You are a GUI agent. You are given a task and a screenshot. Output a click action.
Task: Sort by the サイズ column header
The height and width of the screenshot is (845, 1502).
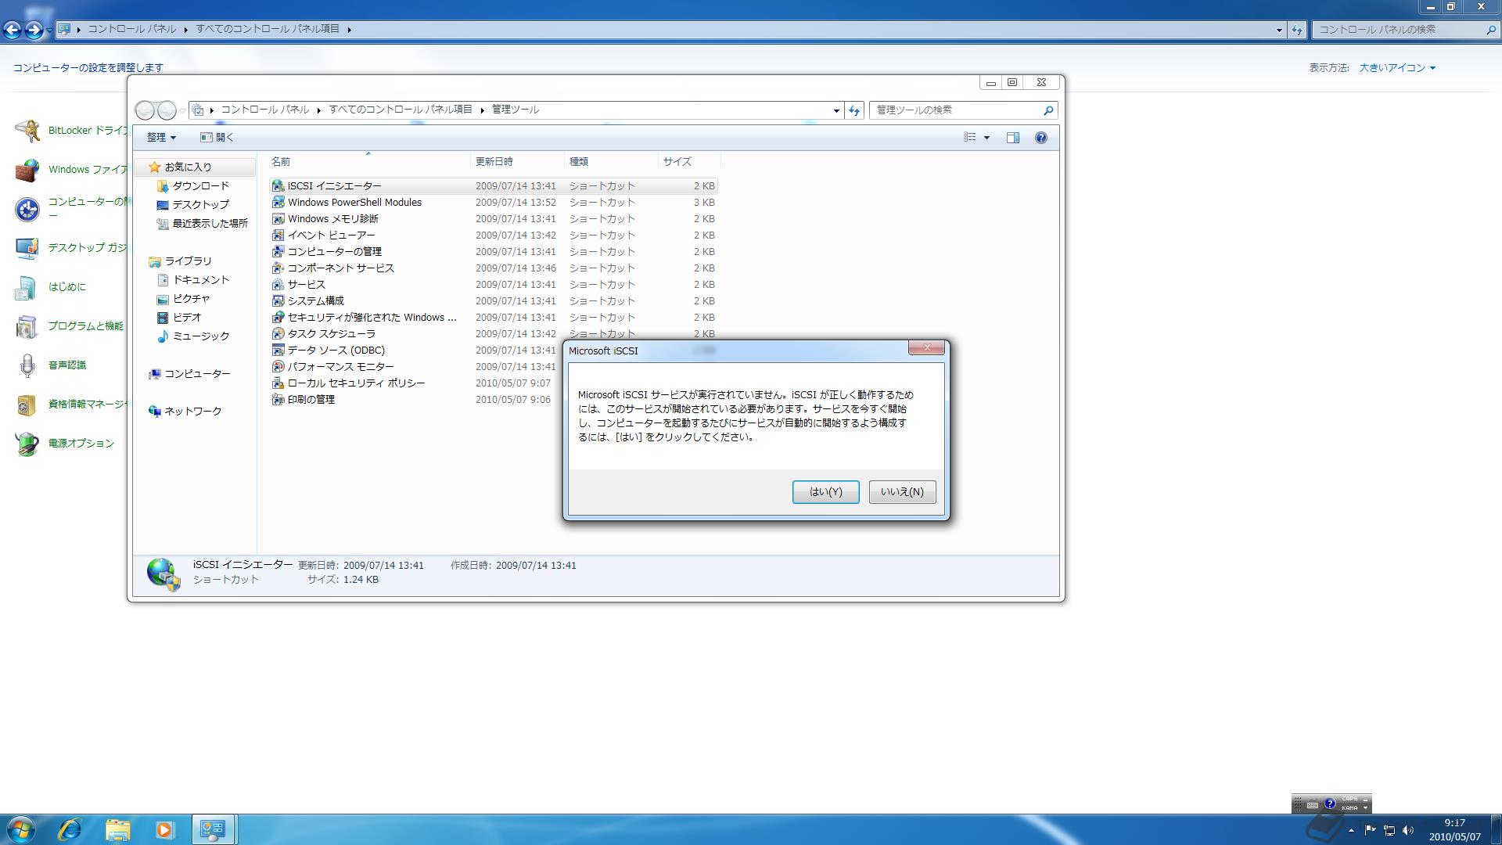(x=689, y=162)
